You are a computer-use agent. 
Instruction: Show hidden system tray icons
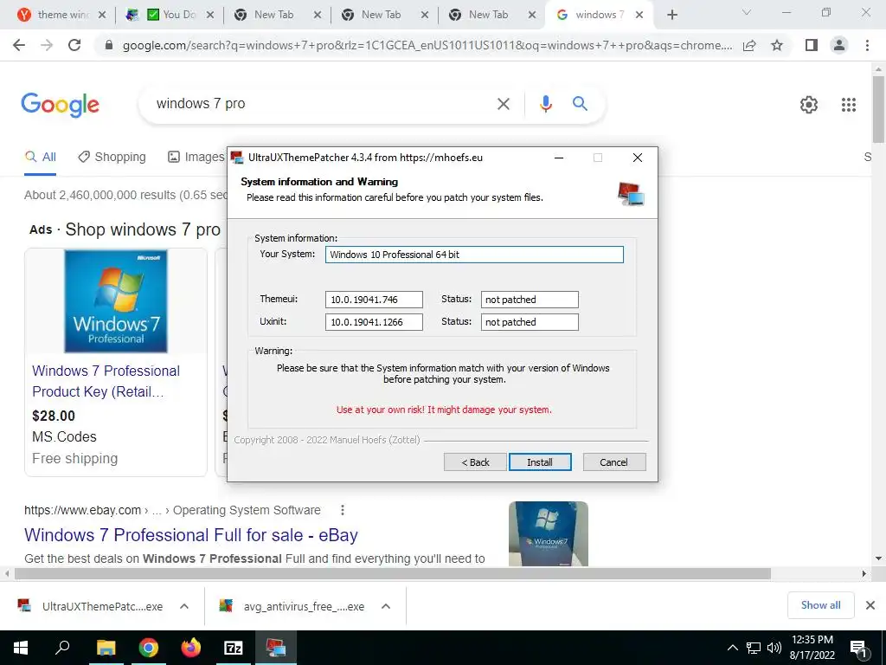(x=732, y=648)
